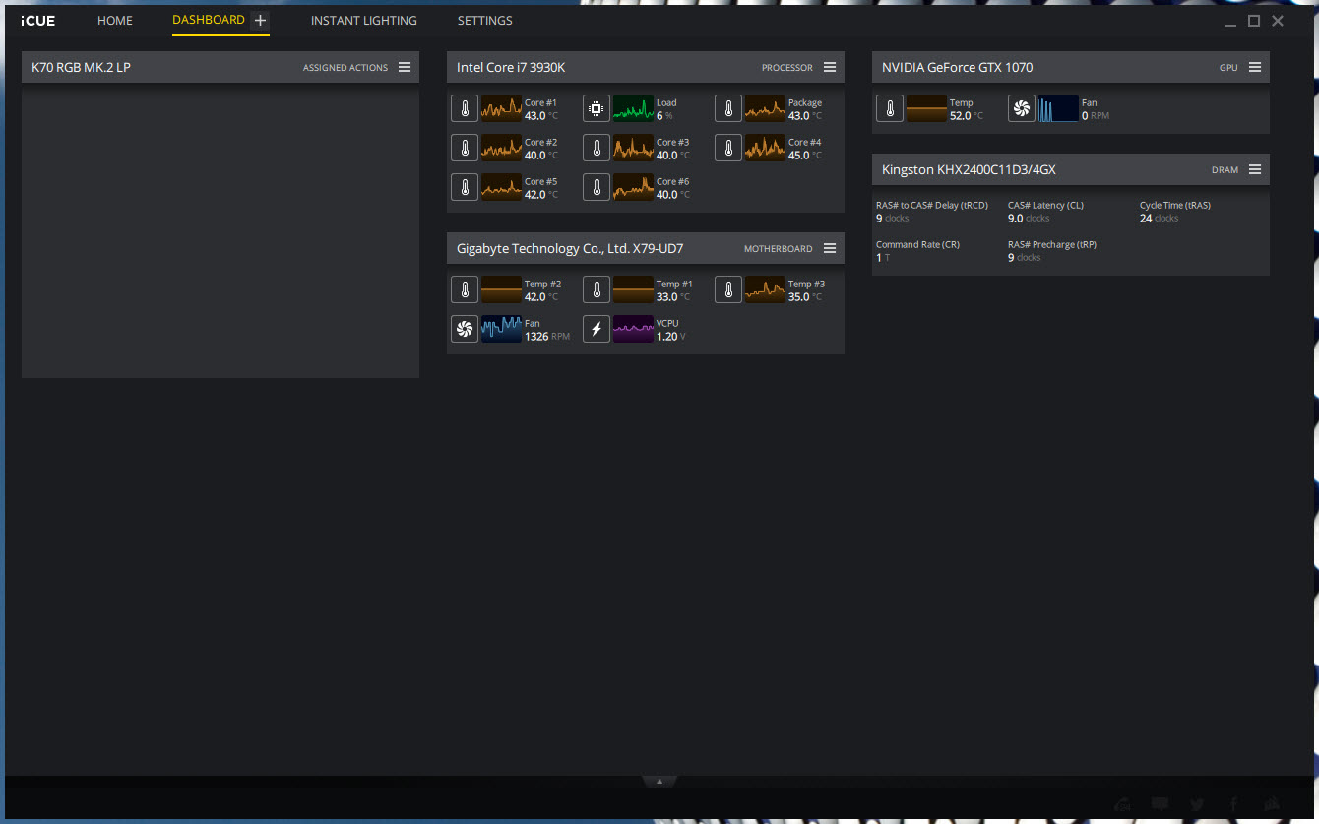Screen dimensions: 1319x824
Task: Add a new dashboard with plus button
Action: coord(260,21)
